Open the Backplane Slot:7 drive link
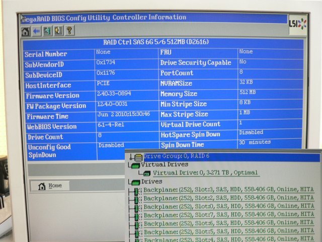 [x=229, y=215]
